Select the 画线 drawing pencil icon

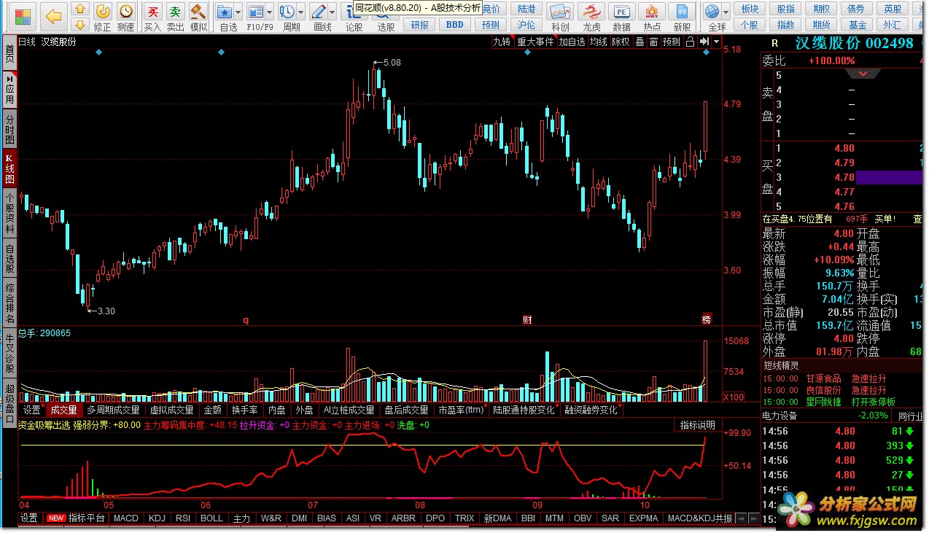pos(319,11)
